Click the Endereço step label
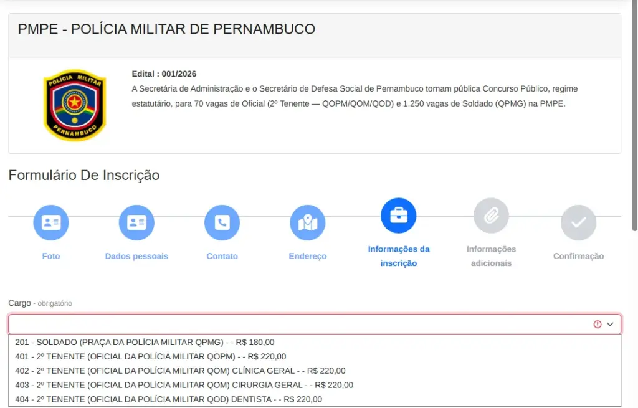Screen dimensions: 638x408 308,256
